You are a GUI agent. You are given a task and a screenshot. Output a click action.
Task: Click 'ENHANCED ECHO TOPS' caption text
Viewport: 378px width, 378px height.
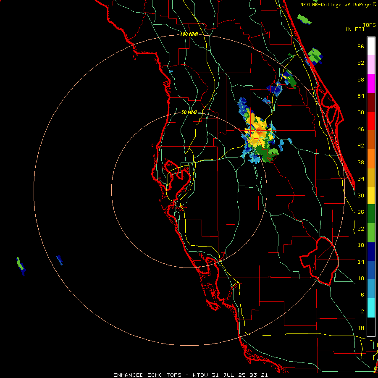click(147, 375)
